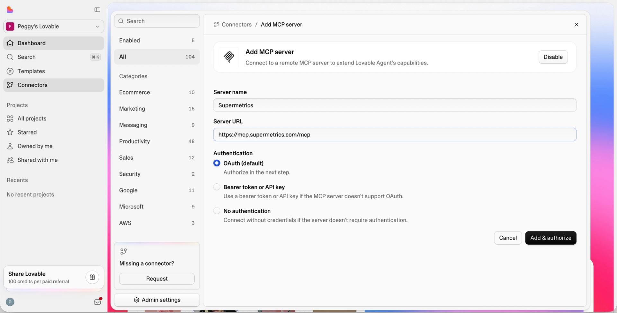Open Peggy's Lovable workspace dropdown
The width and height of the screenshot is (617, 313).
click(x=54, y=26)
